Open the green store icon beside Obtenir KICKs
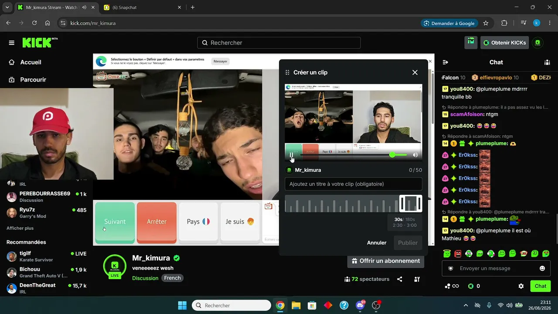Image resolution: width=558 pixels, height=314 pixels. (x=471, y=42)
